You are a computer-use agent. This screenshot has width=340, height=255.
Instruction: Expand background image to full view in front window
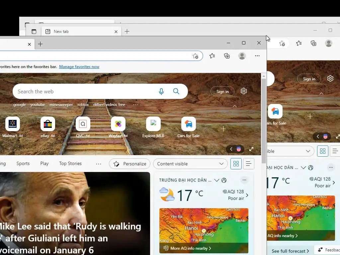pos(251,149)
